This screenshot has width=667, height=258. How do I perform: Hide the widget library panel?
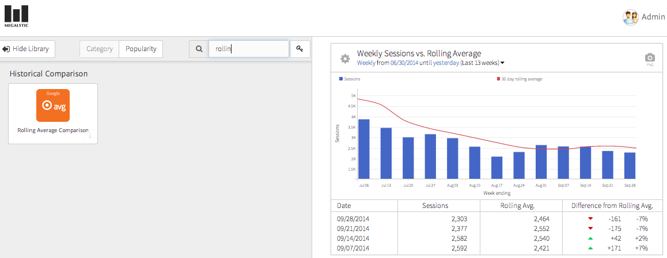(28, 49)
